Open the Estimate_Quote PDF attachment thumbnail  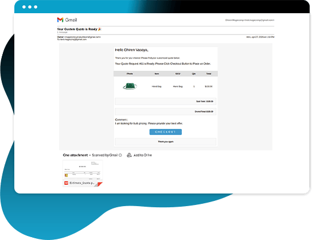83,173
